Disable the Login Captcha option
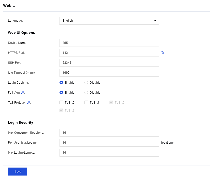The image size is (210, 181). [86, 82]
